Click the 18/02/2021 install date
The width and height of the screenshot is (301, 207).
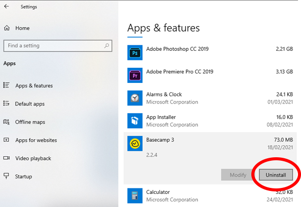pyautogui.click(x=280, y=147)
